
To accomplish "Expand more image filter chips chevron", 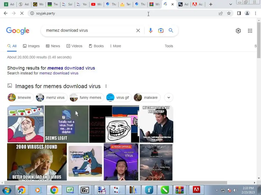I will 169,97.
